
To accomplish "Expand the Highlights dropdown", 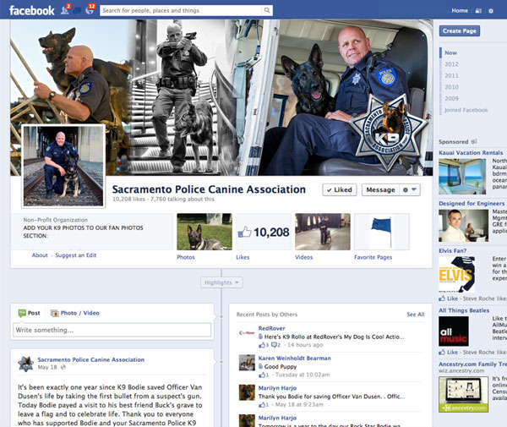I will [x=221, y=282].
